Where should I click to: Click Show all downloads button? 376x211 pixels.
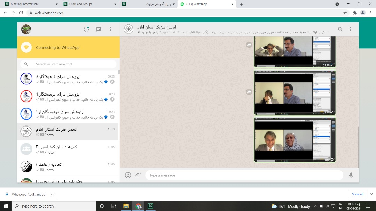358,194
